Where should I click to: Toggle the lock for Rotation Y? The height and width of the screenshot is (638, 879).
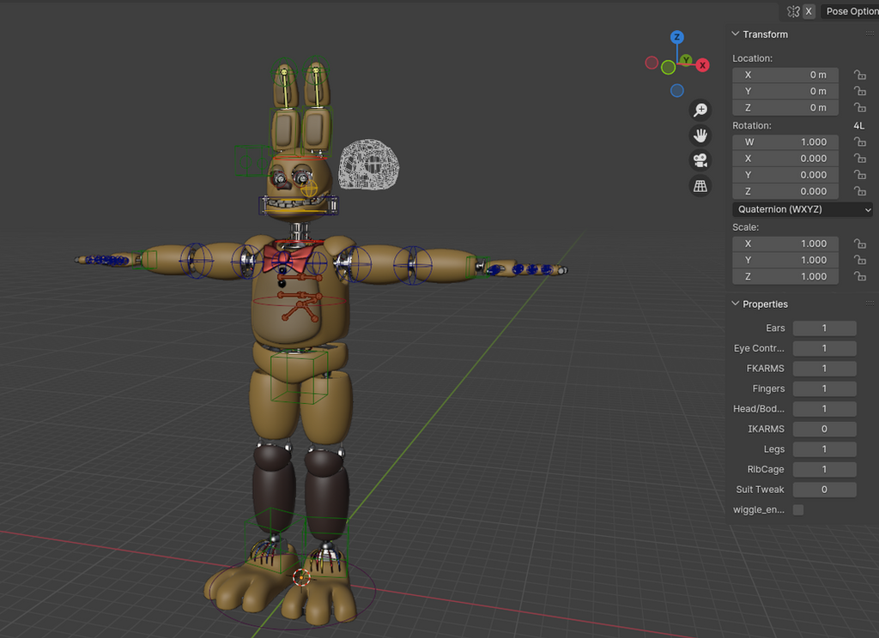[x=859, y=175]
